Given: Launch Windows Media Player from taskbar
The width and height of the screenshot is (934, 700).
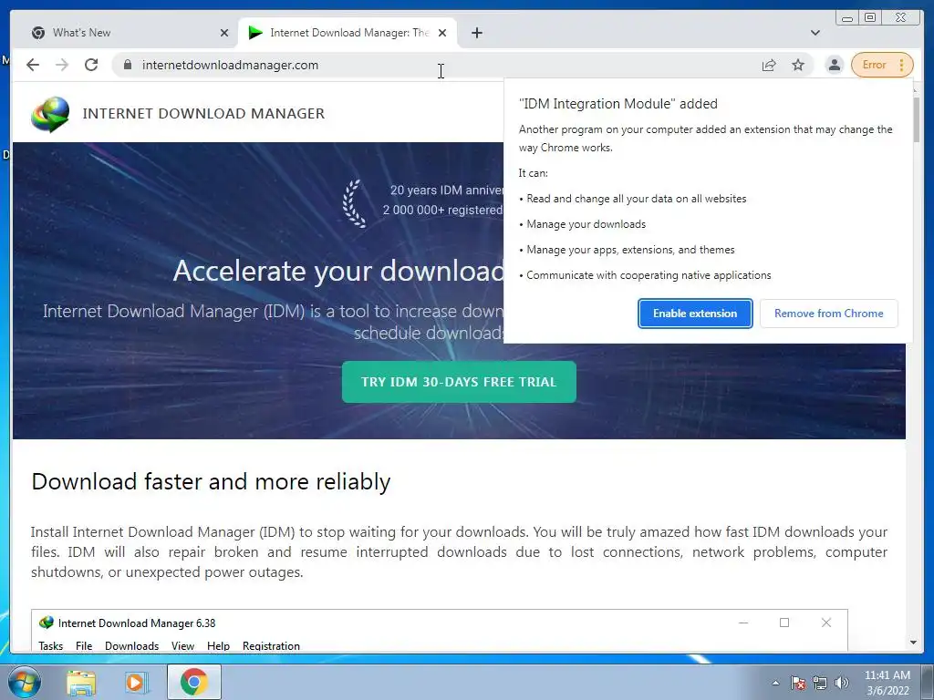Looking at the screenshot, I should [137, 682].
